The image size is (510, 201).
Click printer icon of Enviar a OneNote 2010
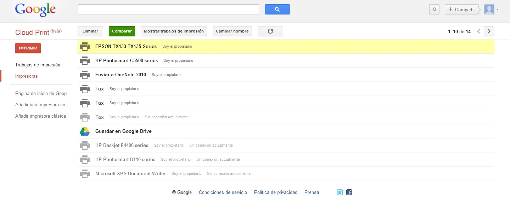point(85,75)
